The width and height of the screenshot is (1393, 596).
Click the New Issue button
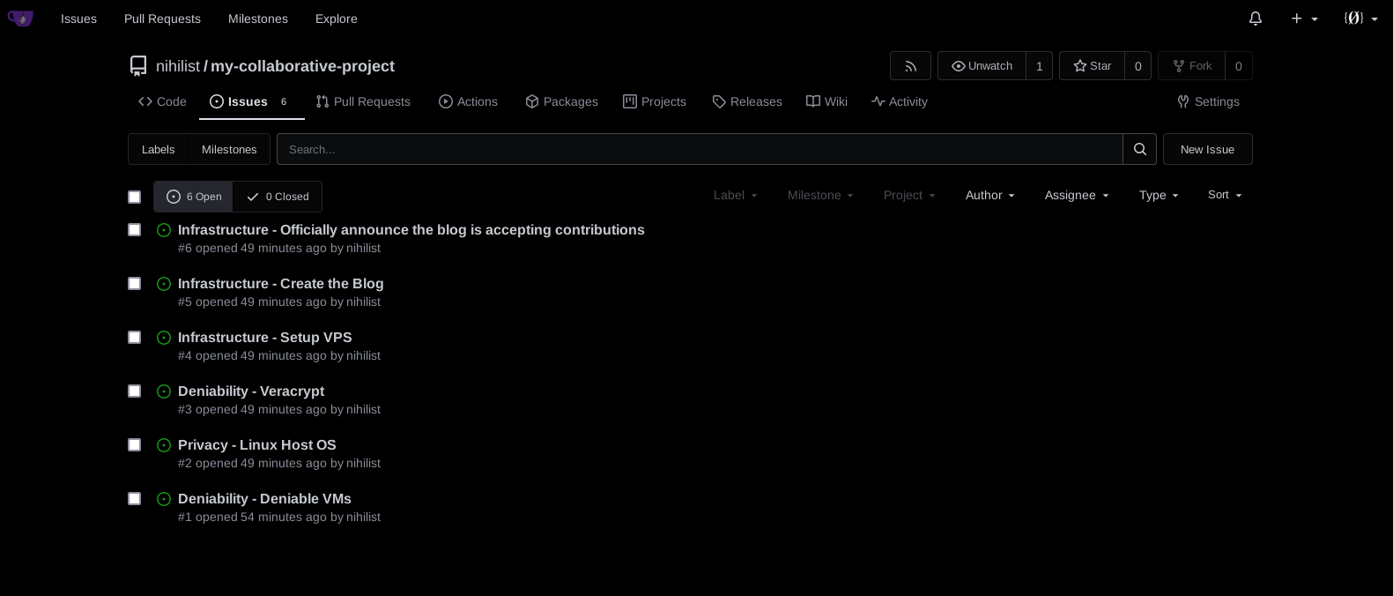(x=1207, y=149)
